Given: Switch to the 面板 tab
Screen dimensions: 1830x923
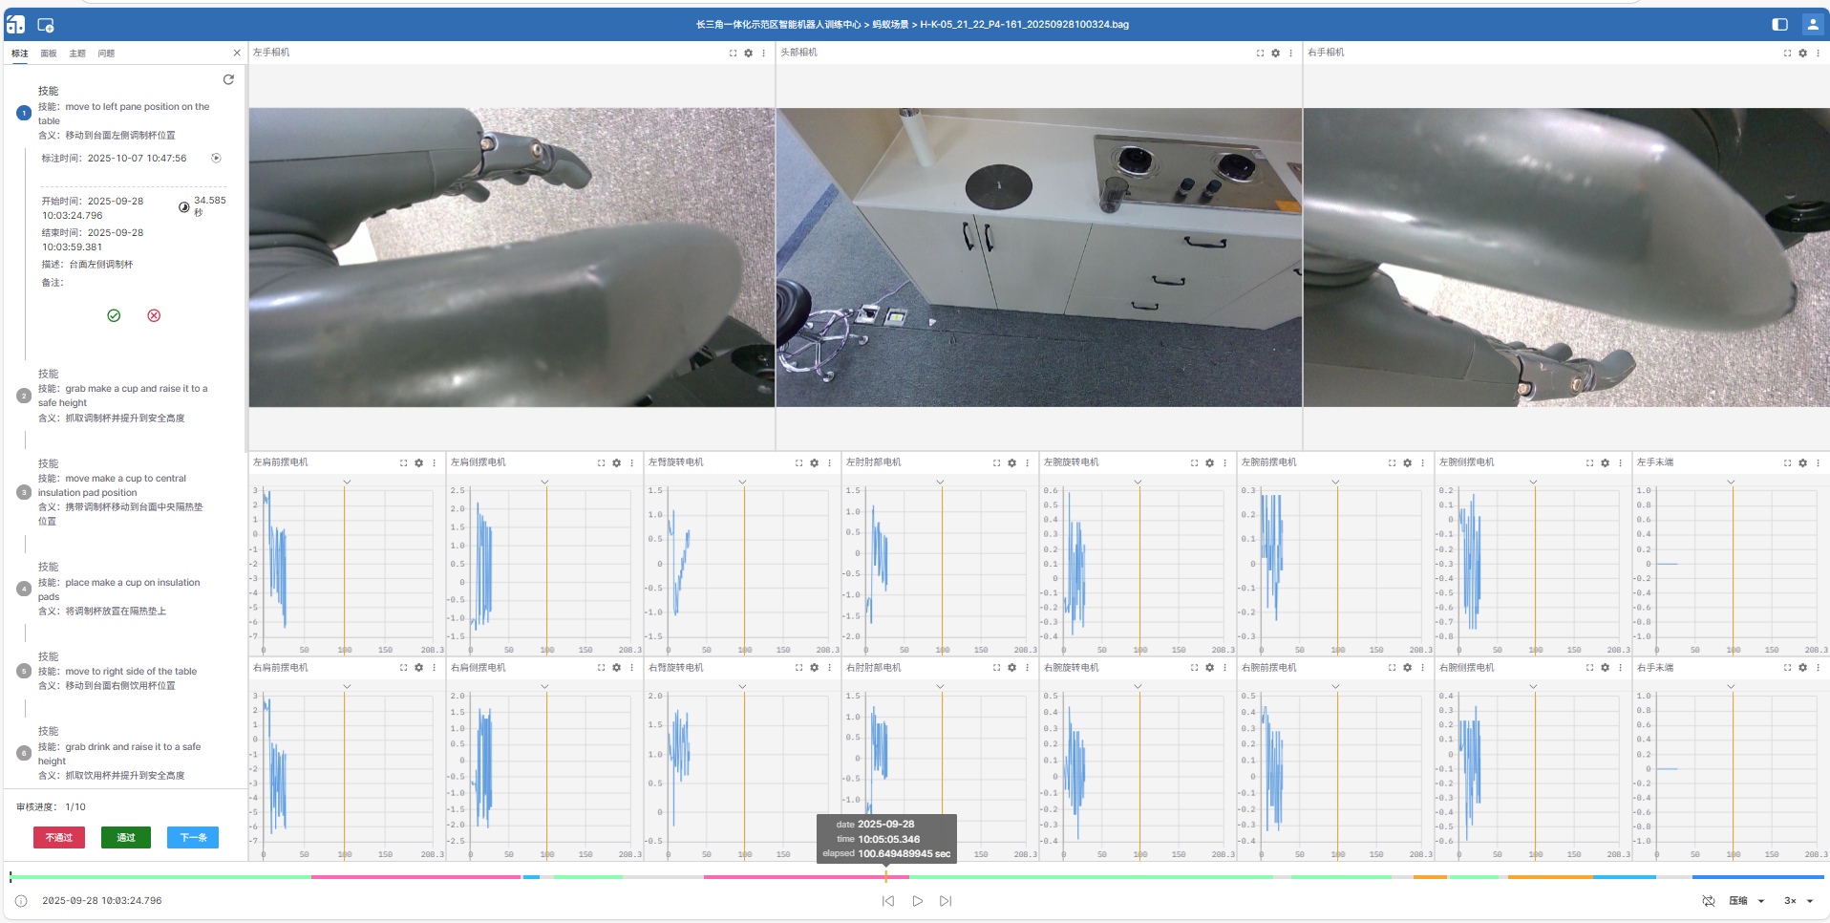Looking at the screenshot, I should [x=49, y=54].
